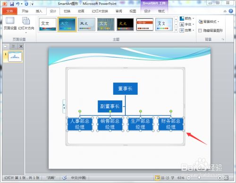Select the 董事长 box in the org chart
236x183 pixels.
pyautogui.click(x=125, y=89)
